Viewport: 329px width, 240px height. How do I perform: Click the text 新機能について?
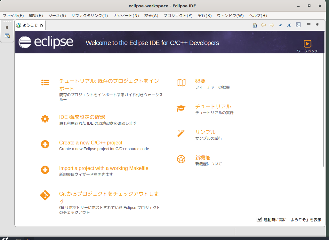pyautogui.click(x=209, y=164)
